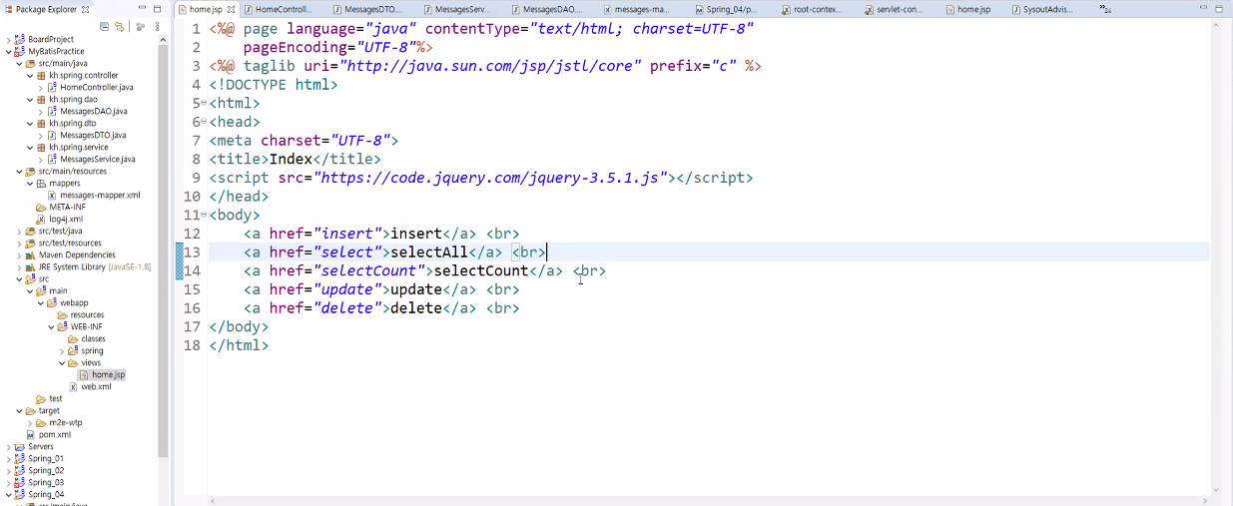Collapse kh.spring.dao package
Viewport: 1233px width, 506px height.
pyautogui.click(x=30, y=99)
